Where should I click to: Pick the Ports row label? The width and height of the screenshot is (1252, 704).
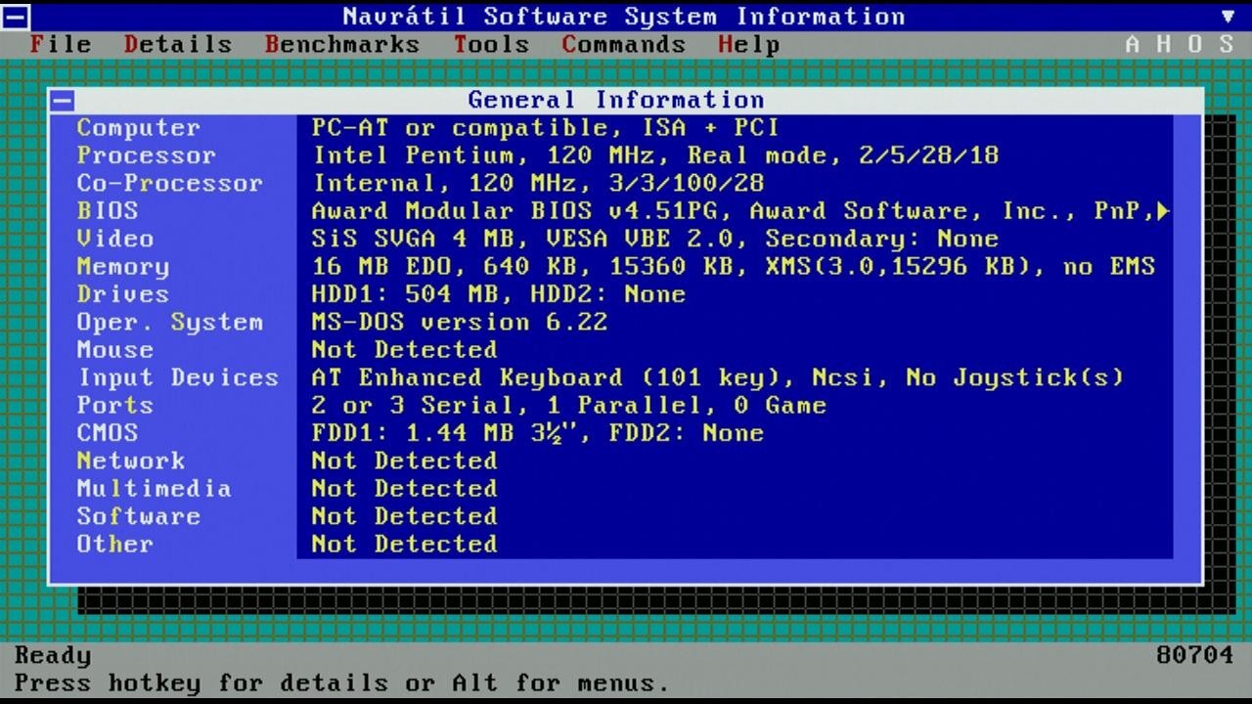click(115, 405)
